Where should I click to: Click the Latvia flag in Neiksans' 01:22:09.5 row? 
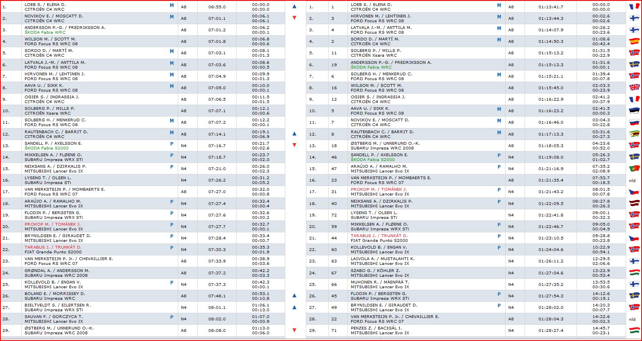[634, 203]
